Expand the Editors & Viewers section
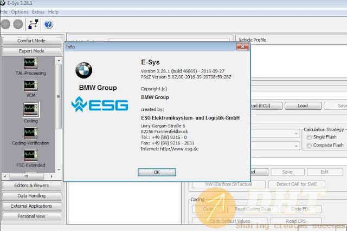Viewport: 347px width, 231px height. [31, 186]
